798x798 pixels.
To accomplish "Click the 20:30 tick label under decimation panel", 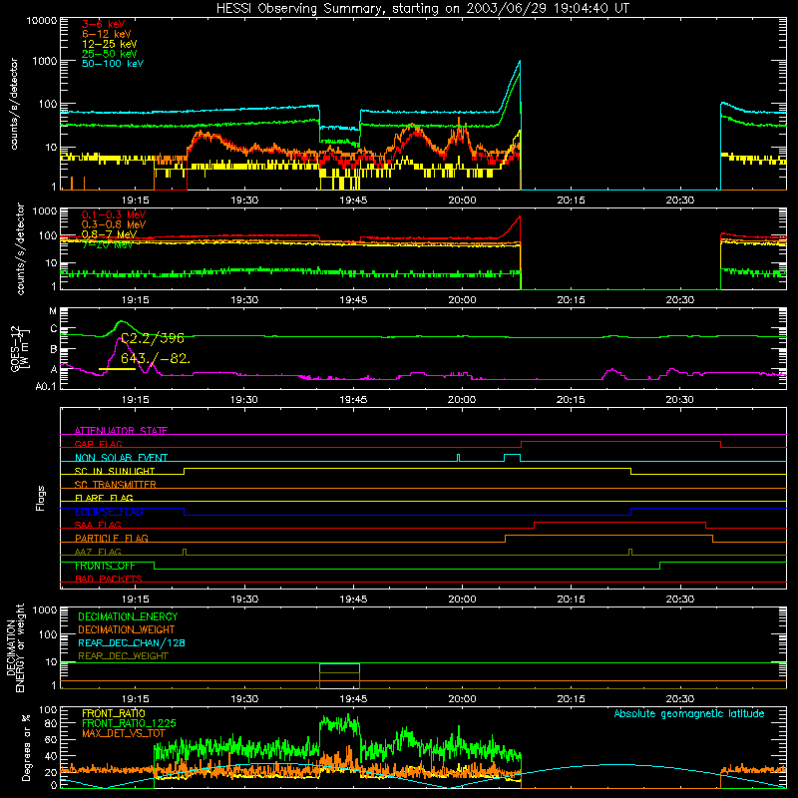I will [680, 699].
